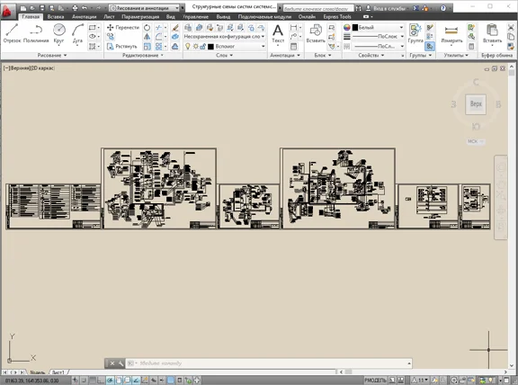This screenshot has width=518, height=385.
Task: Toggle the layer lightbulb on/off icon
Action: pyautogui.click(x=188, y=46)
